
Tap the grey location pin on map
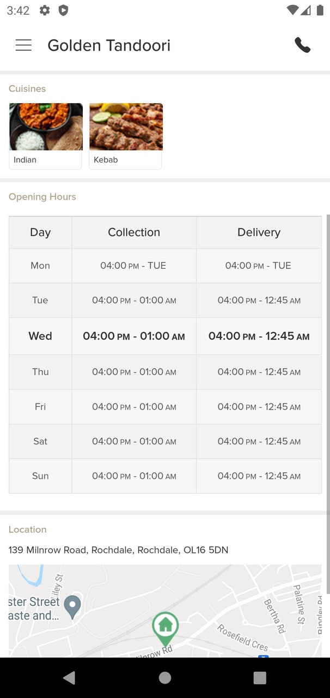click(x=72, y=605)
